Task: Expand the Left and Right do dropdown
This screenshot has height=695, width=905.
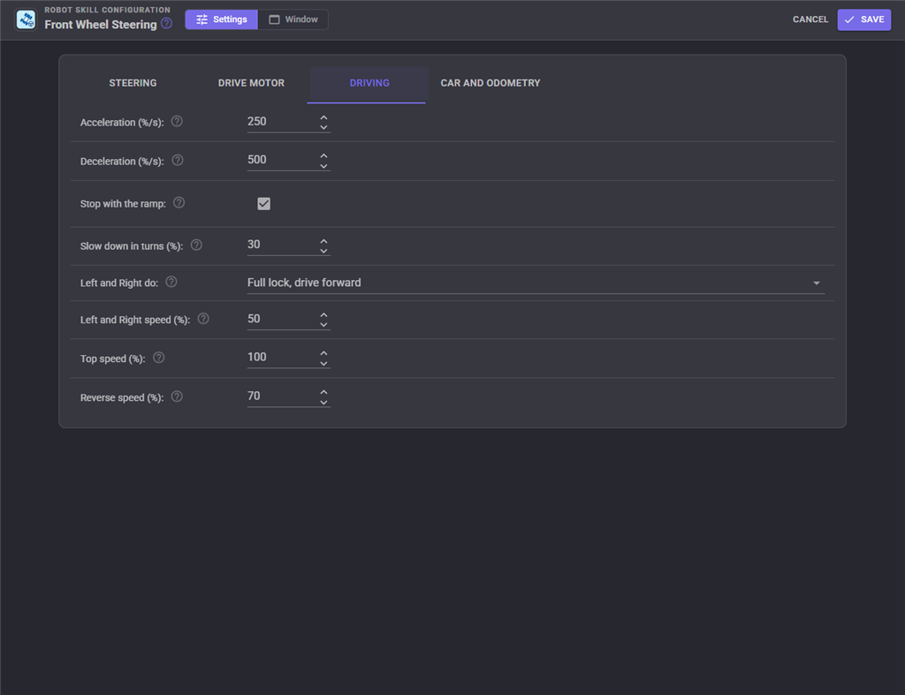Action: point(536,283)
